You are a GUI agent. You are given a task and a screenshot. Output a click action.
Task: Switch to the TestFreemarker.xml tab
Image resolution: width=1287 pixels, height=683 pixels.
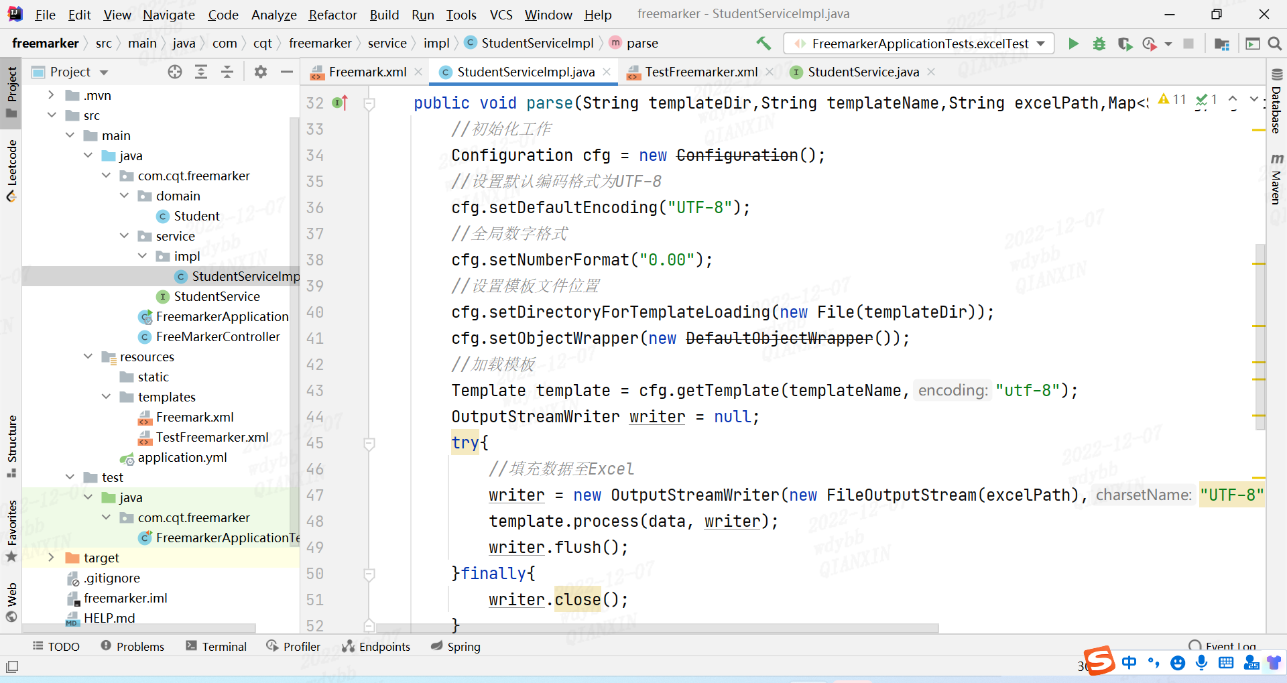[700, 72]
